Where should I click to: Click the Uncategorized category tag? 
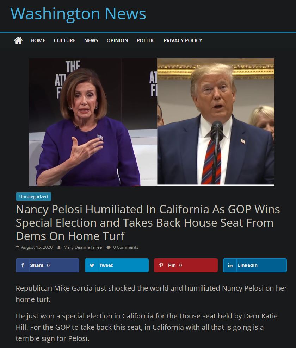33,197
